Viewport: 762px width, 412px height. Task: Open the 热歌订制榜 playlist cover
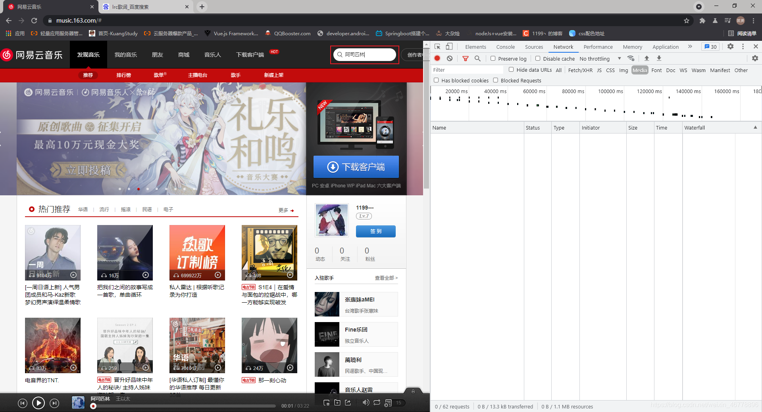click(x=197, y=253)
